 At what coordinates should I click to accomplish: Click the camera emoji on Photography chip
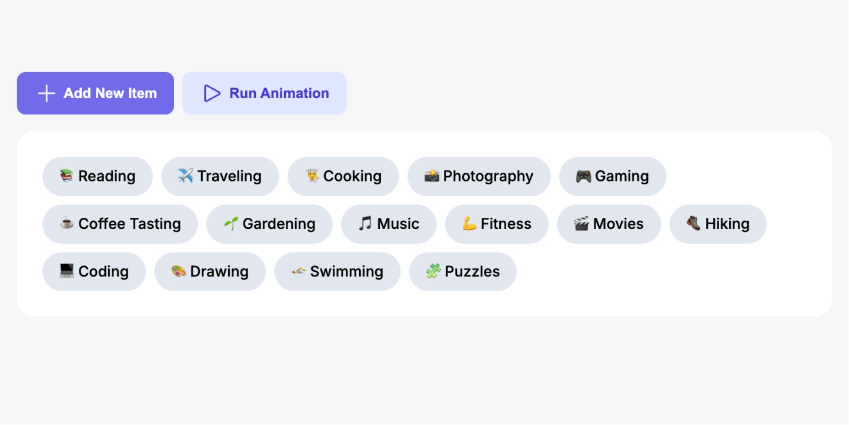coord(432,176)
